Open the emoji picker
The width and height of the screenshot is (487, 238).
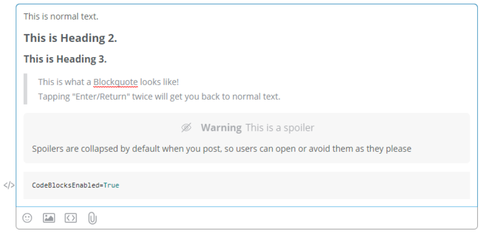coord(27,218)
